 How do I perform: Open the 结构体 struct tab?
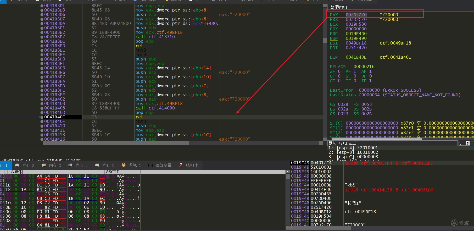click(189, 165)
